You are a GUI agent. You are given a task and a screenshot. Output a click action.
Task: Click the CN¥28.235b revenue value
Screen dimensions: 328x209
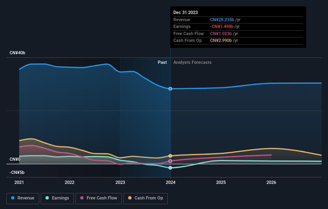[x=222, y=20]
